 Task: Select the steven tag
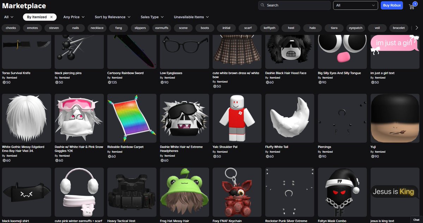[x=54, y=28]
